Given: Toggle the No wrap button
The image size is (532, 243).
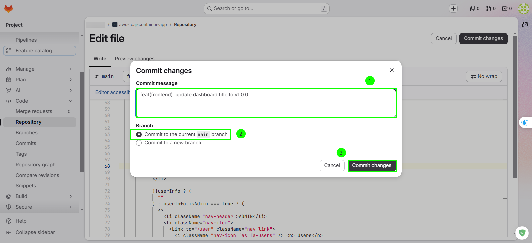Looking at the screenshot, I should coord(484,76).
